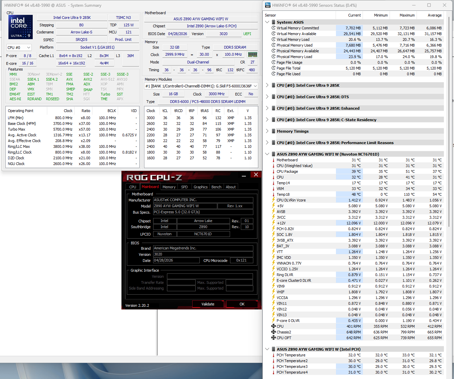
Task: Click the Average column header
Action: tap(430, 15)
